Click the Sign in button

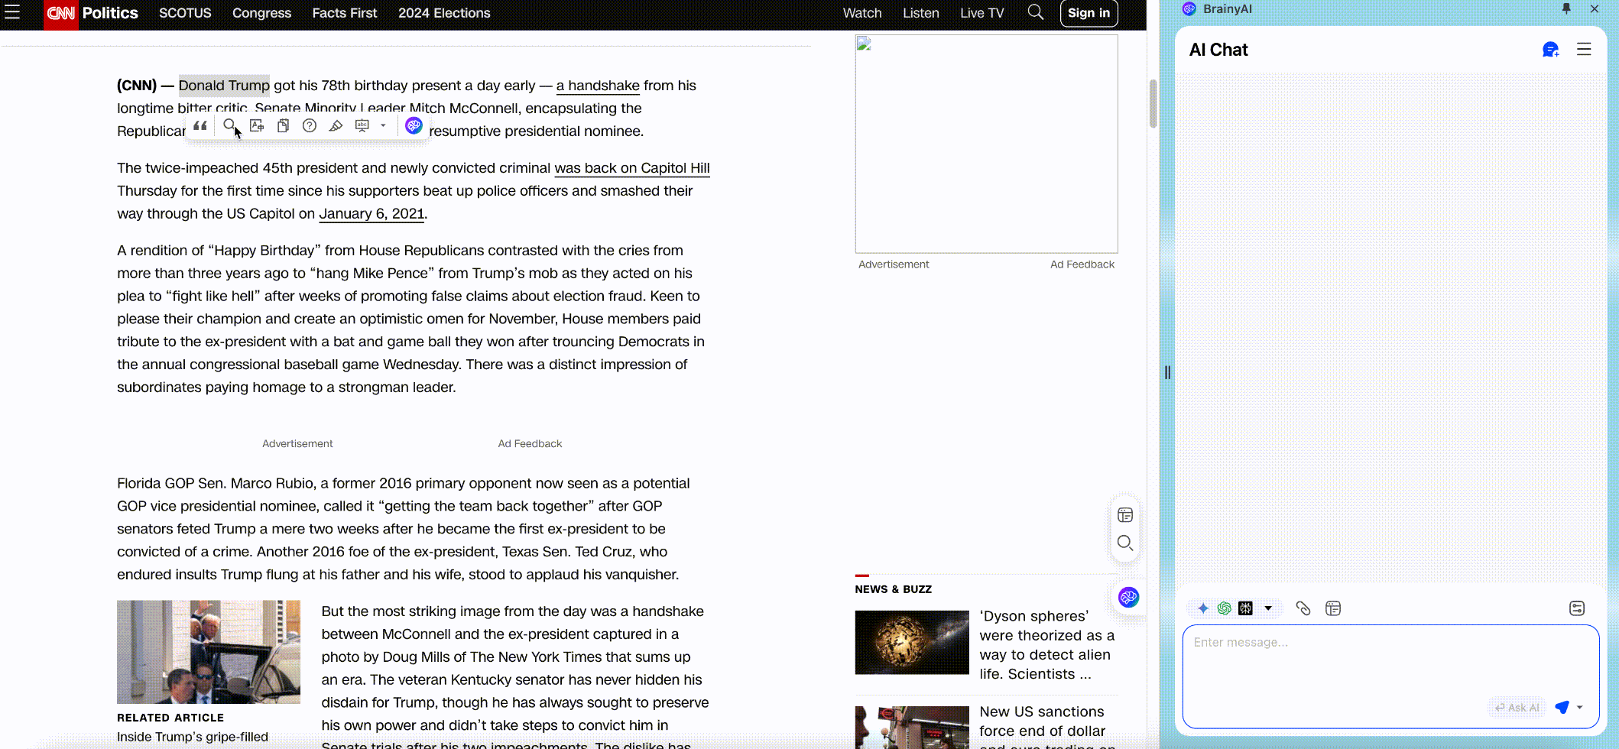tap(1089, 13)
